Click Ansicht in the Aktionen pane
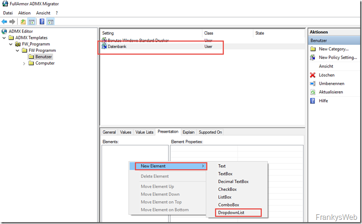 tap(326, 66)
